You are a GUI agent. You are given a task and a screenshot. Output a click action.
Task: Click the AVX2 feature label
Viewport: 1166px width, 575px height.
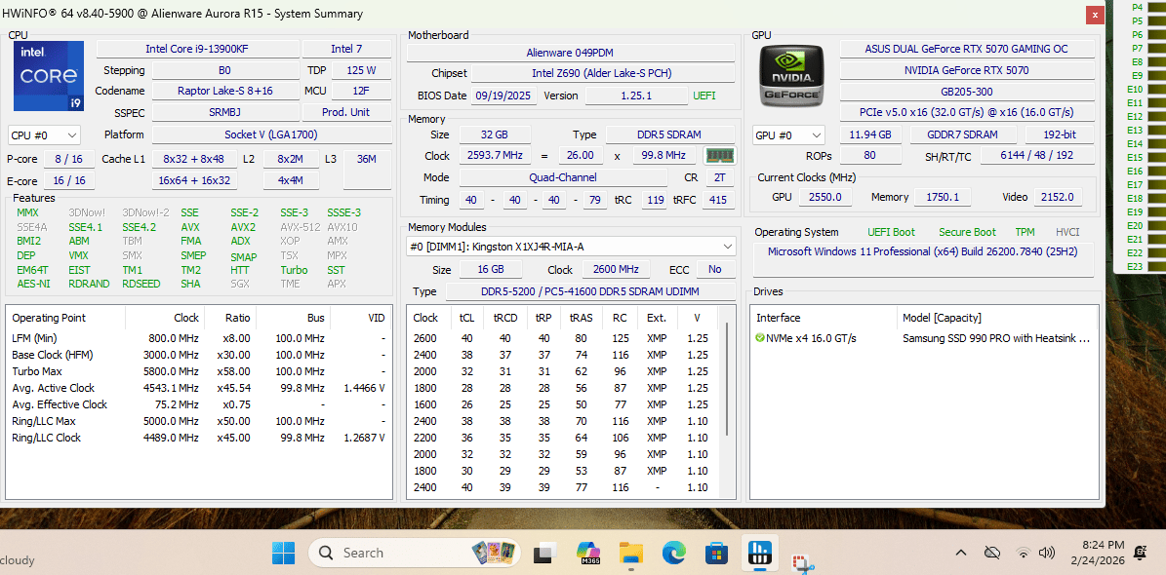242,227
